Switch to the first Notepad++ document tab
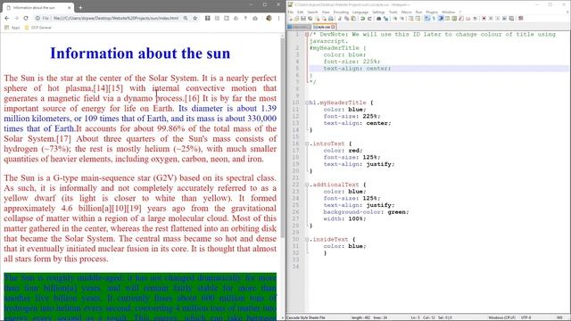The height and width of the screenshot is (321, 571). point(300,27)
